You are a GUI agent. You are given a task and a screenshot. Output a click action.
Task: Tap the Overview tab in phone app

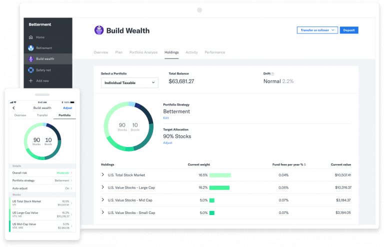point(20,115)
